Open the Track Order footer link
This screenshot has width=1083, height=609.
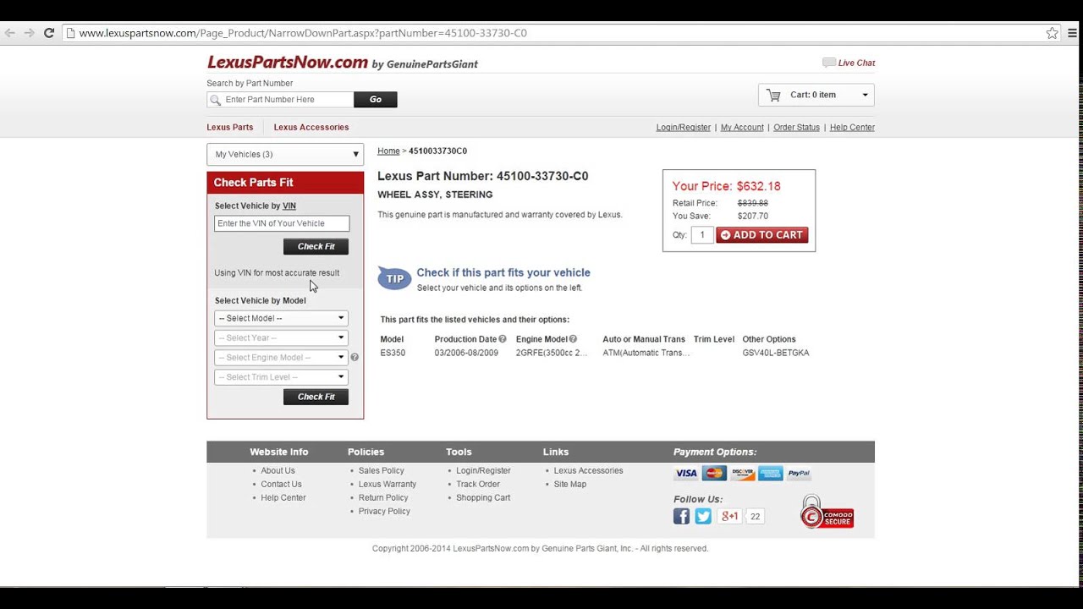tap(478, 485)
